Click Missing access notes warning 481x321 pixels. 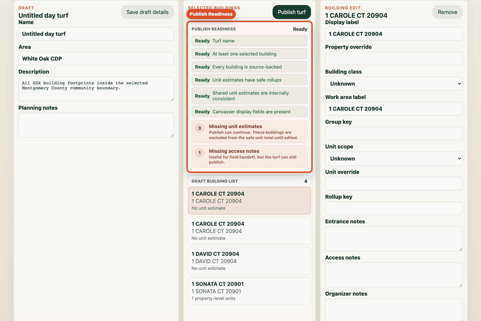250,156
